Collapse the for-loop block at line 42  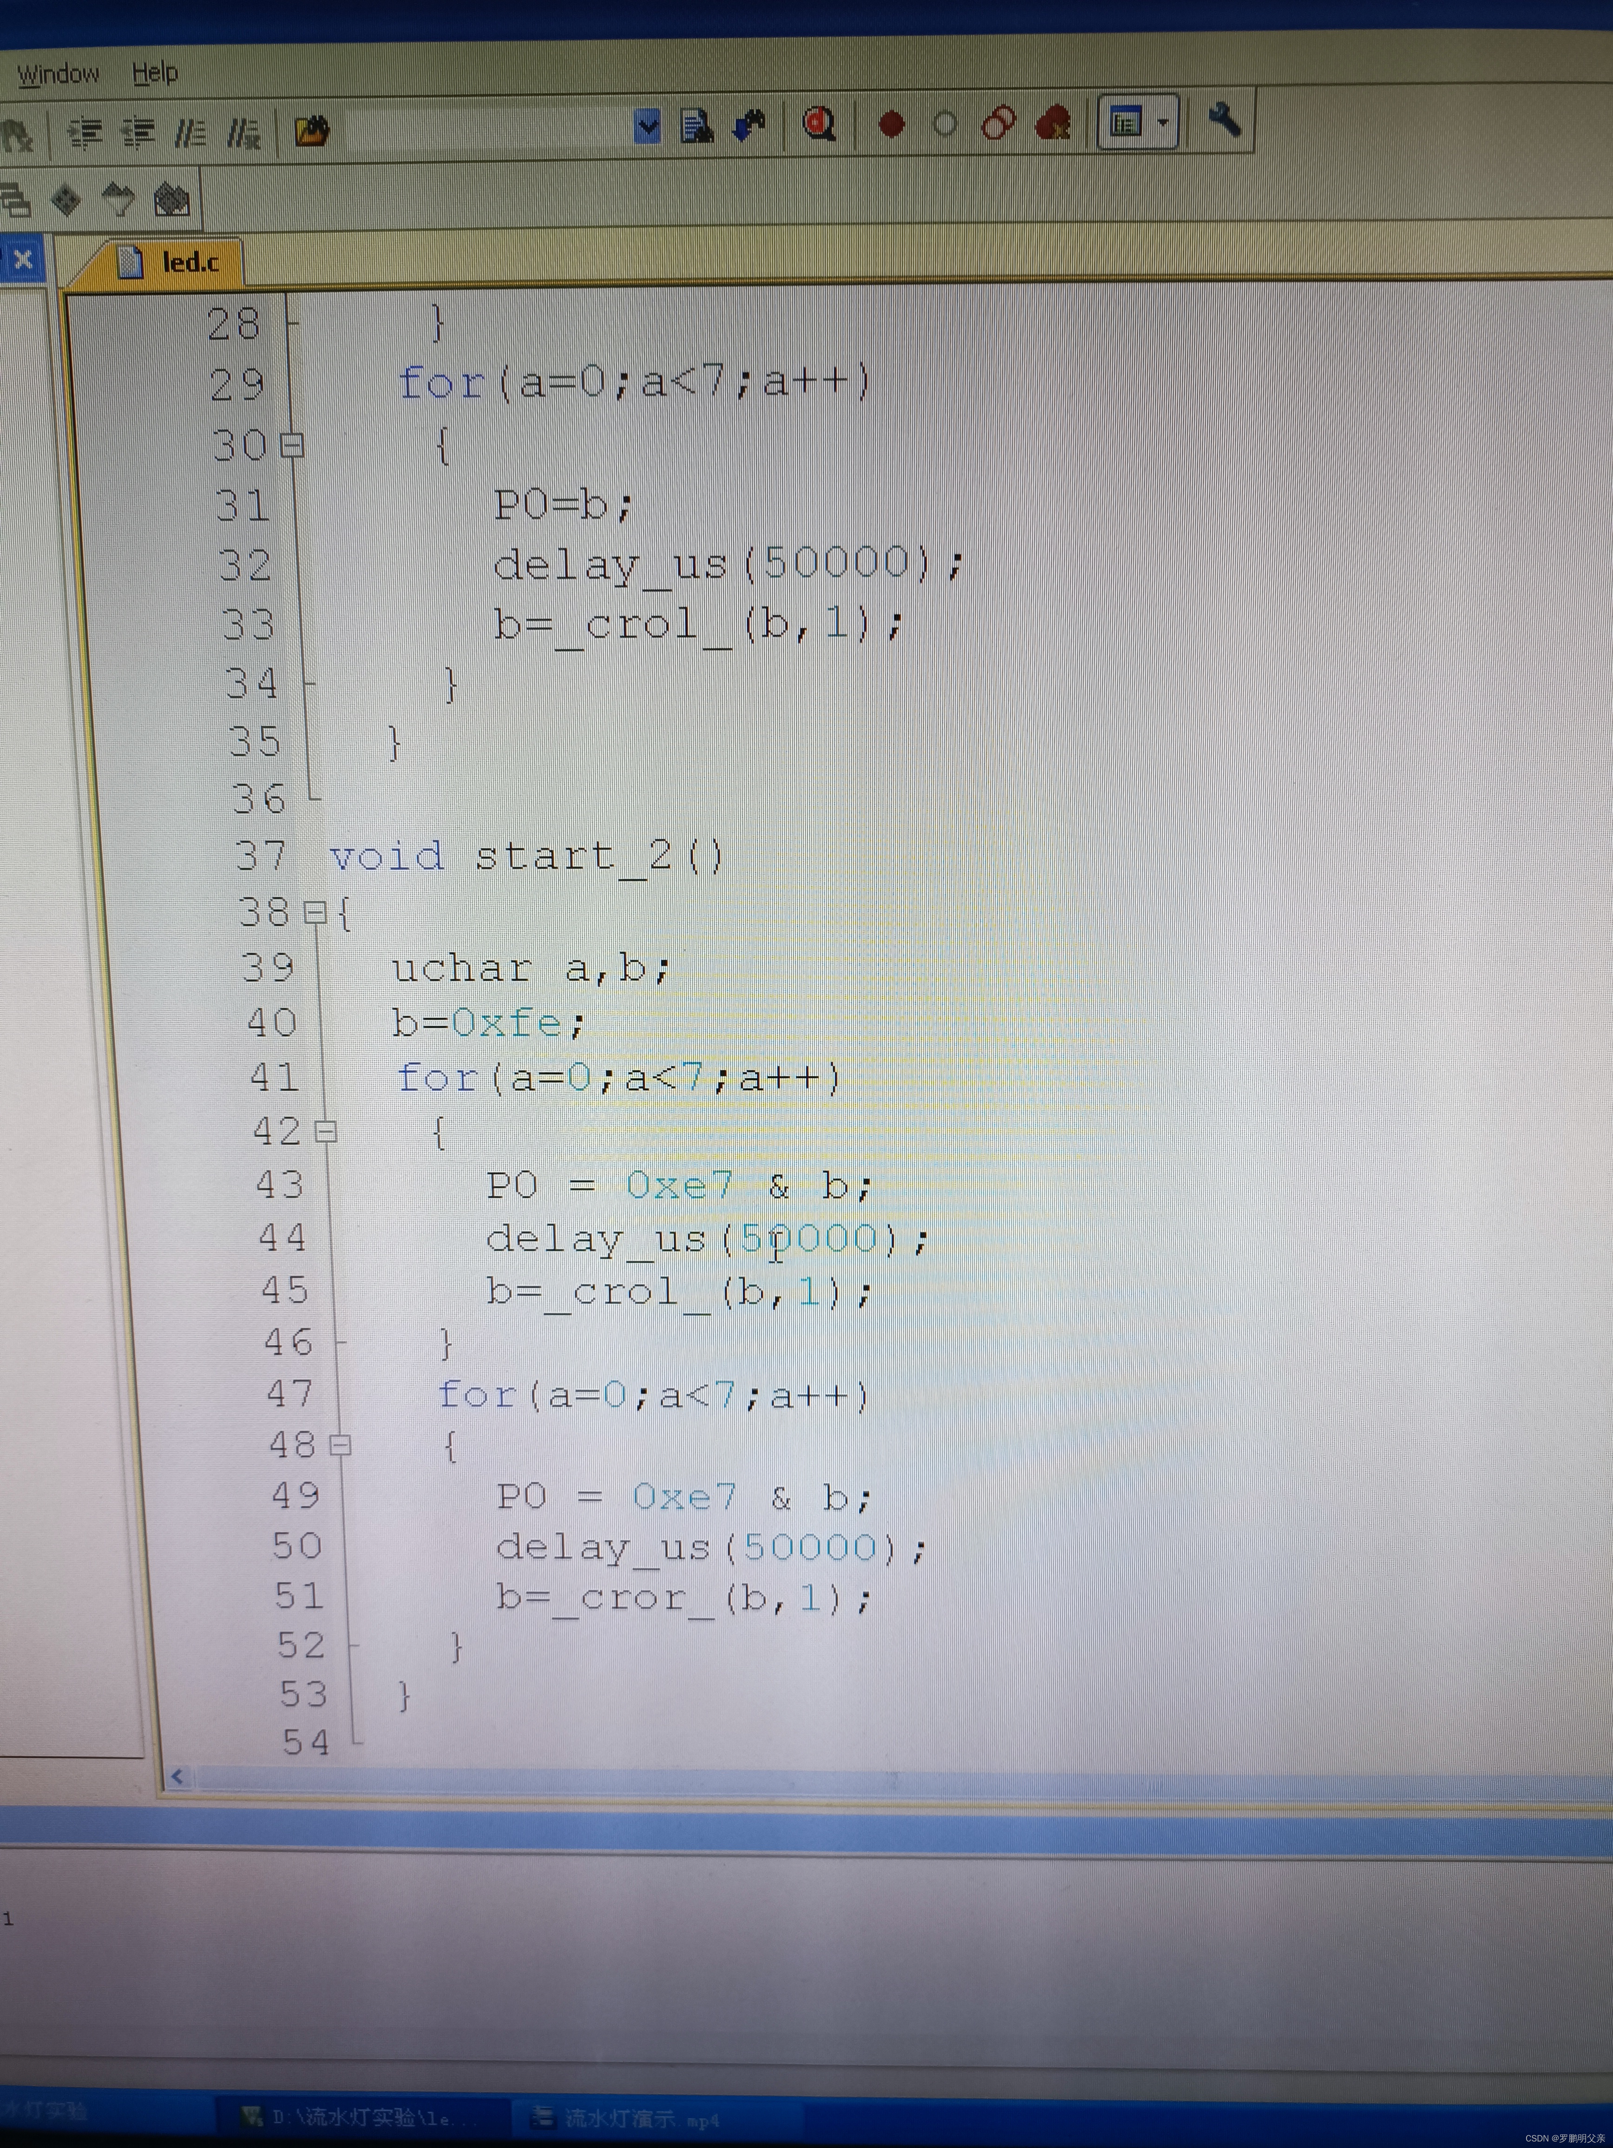click(x=326, y=1131)
